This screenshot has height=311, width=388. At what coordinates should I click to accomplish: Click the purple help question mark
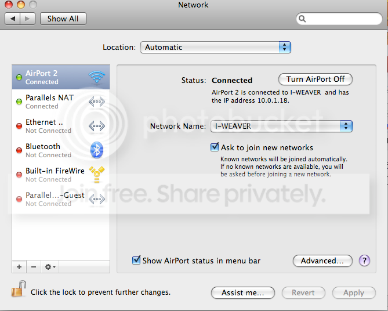coord(364,261)
